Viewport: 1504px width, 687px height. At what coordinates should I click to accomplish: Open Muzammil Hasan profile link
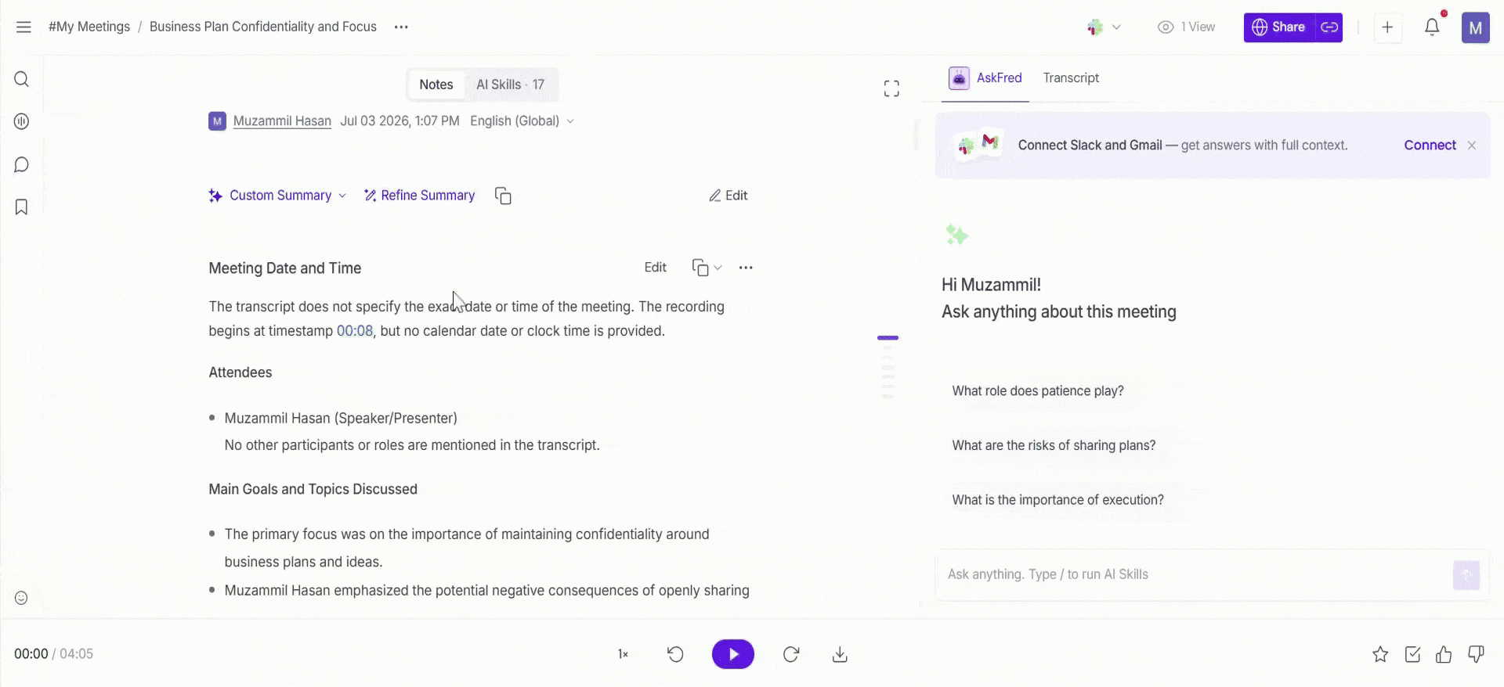point(282,120)
